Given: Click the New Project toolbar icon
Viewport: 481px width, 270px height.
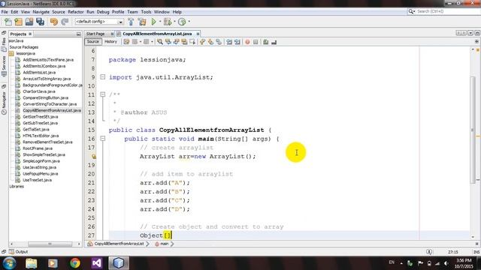Looking at the screenshot, I should tap(18, 22).
